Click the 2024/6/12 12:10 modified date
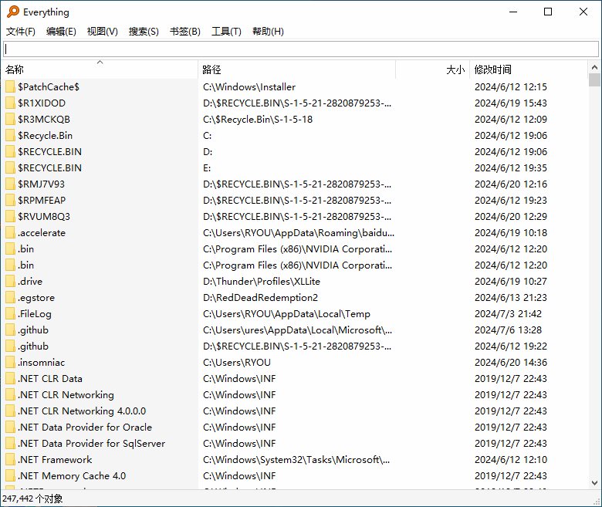Viewport: 602px width, 507px height. 511,459
